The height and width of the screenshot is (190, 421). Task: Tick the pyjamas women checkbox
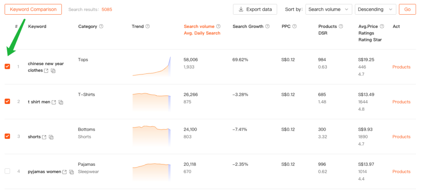7,171
